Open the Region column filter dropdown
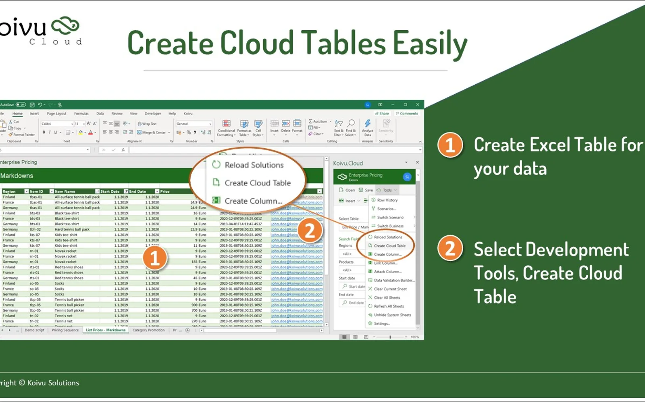 [27, 191]
